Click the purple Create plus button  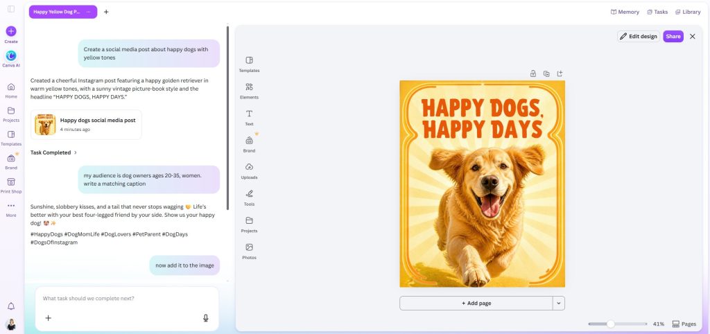pyautogui.click(x=11, y=31)
